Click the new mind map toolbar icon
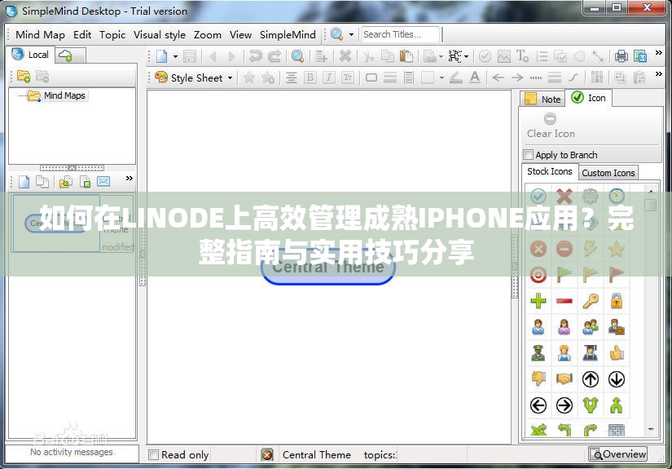Screen dimensions: 672x469 coord(161,56)
